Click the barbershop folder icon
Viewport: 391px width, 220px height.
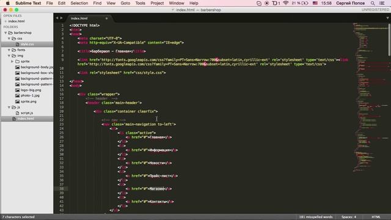[10, 32]
